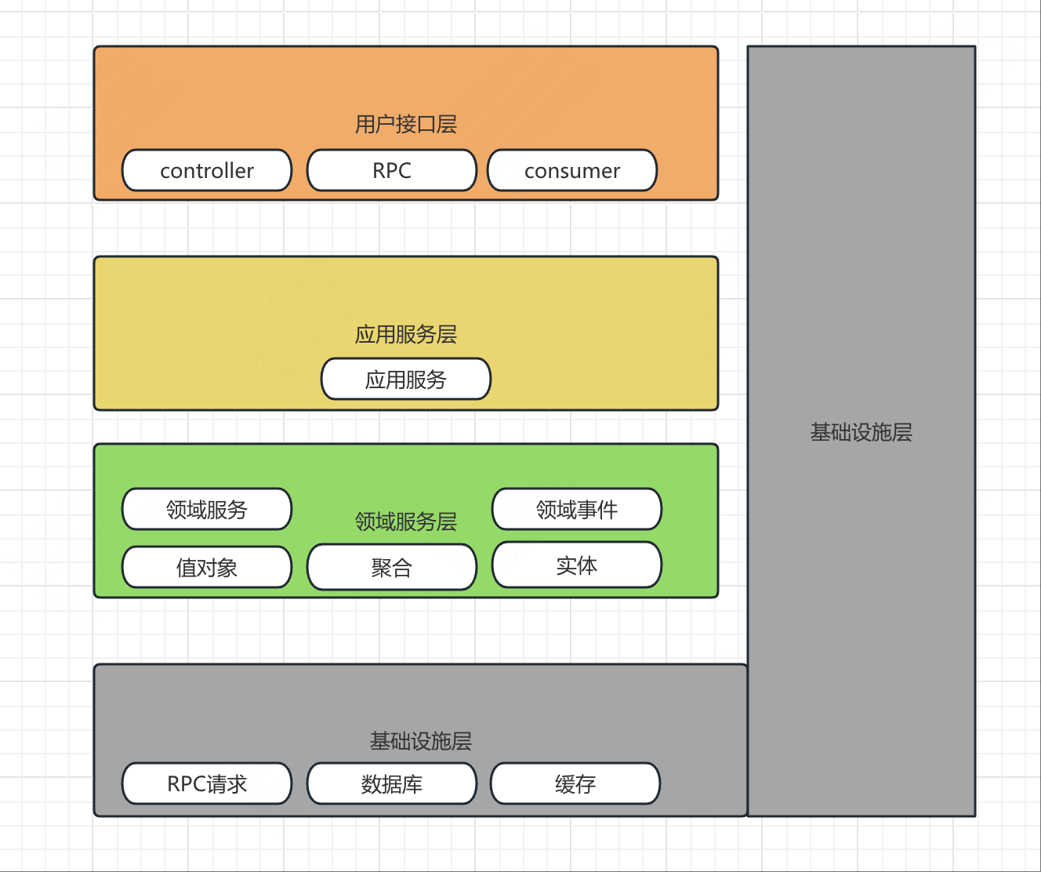The image size is (1041, 872).
Task: Click the 应用服务层 title text
Action: [406, 334]
